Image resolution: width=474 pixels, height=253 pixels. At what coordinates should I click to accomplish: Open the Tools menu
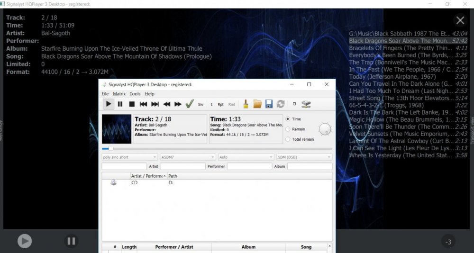[x=135, y=94]
